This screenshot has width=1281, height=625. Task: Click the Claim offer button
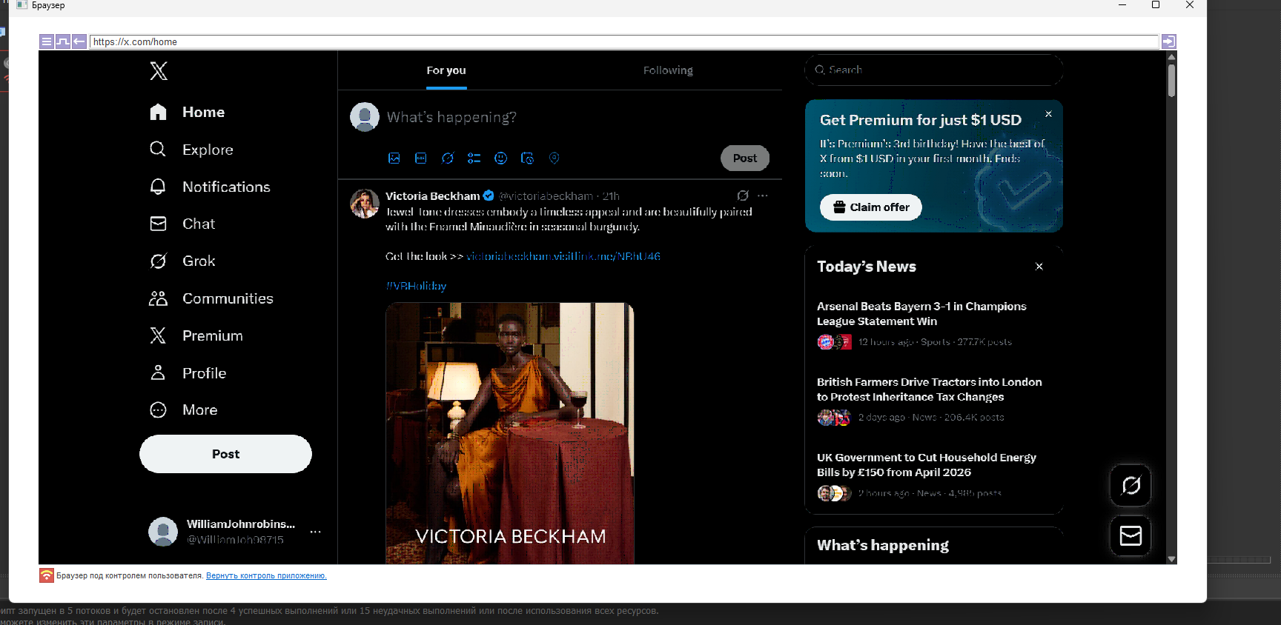870,207
